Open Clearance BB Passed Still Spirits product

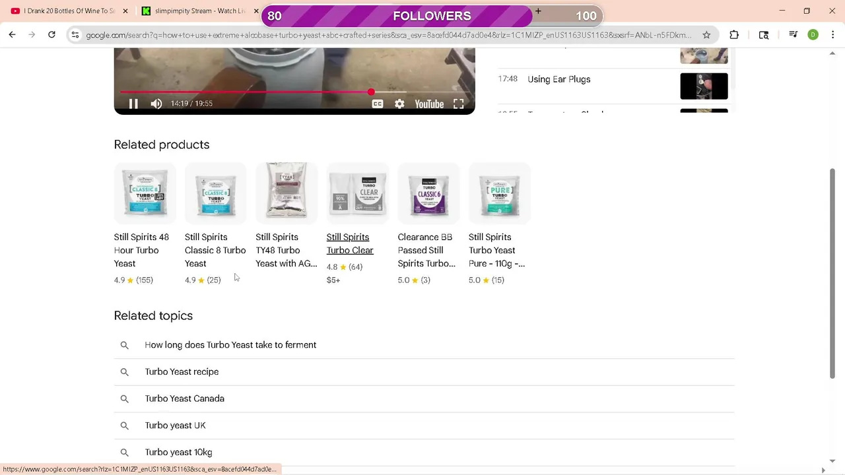point(426,250)
